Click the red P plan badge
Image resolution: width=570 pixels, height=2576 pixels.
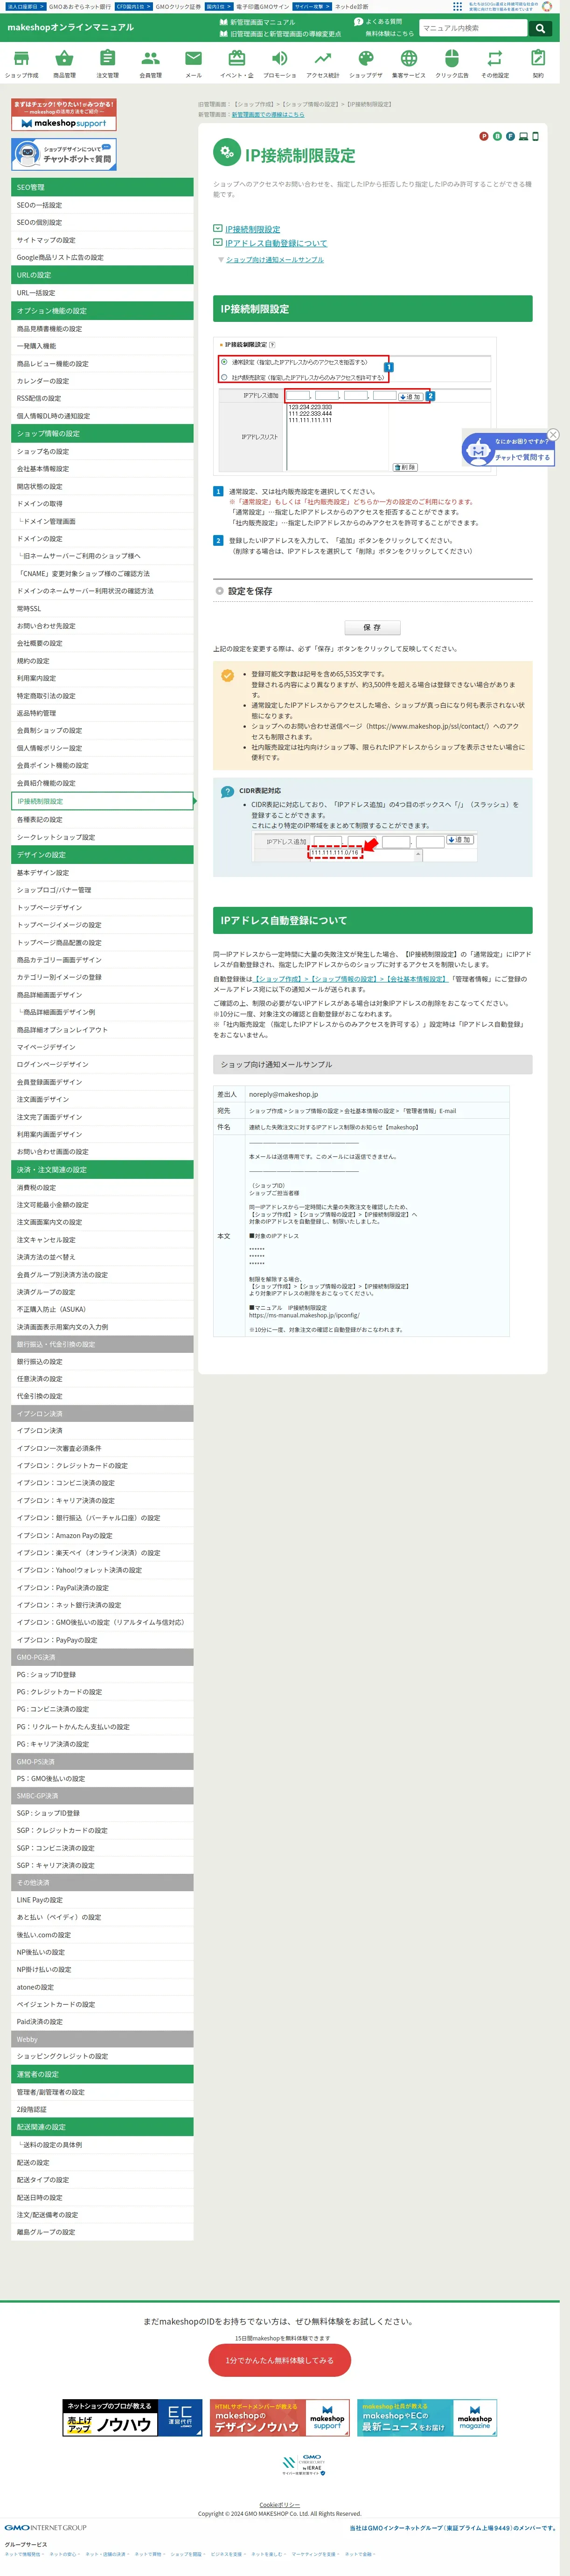(x=484, y=136)
